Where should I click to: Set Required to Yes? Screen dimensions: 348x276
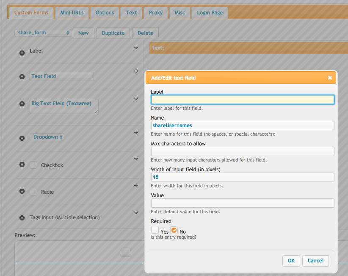click(x=155, y=230)
